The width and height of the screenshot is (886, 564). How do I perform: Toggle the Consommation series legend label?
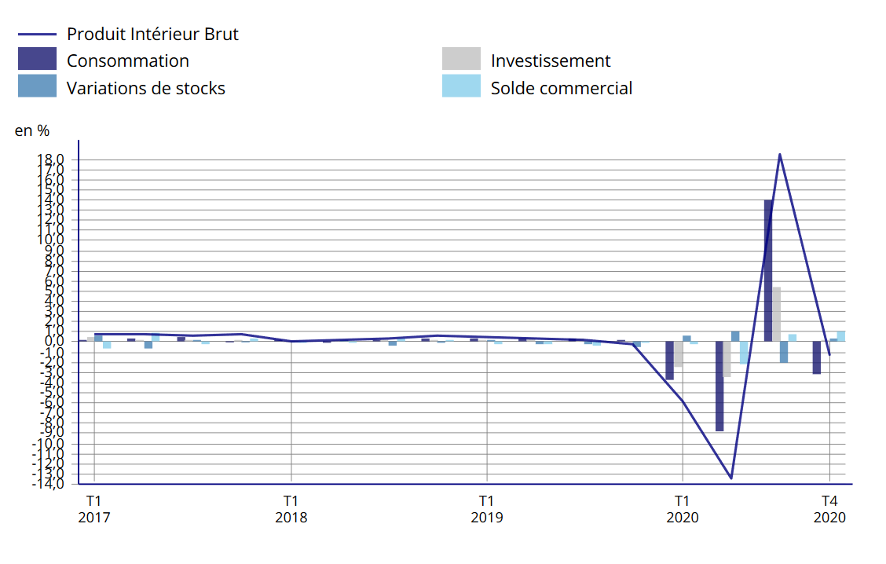pos(128,61)
